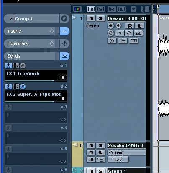Open the Volume automation parameter dropdown
This screenshot has height=173, width=169.
pos(126,153)
